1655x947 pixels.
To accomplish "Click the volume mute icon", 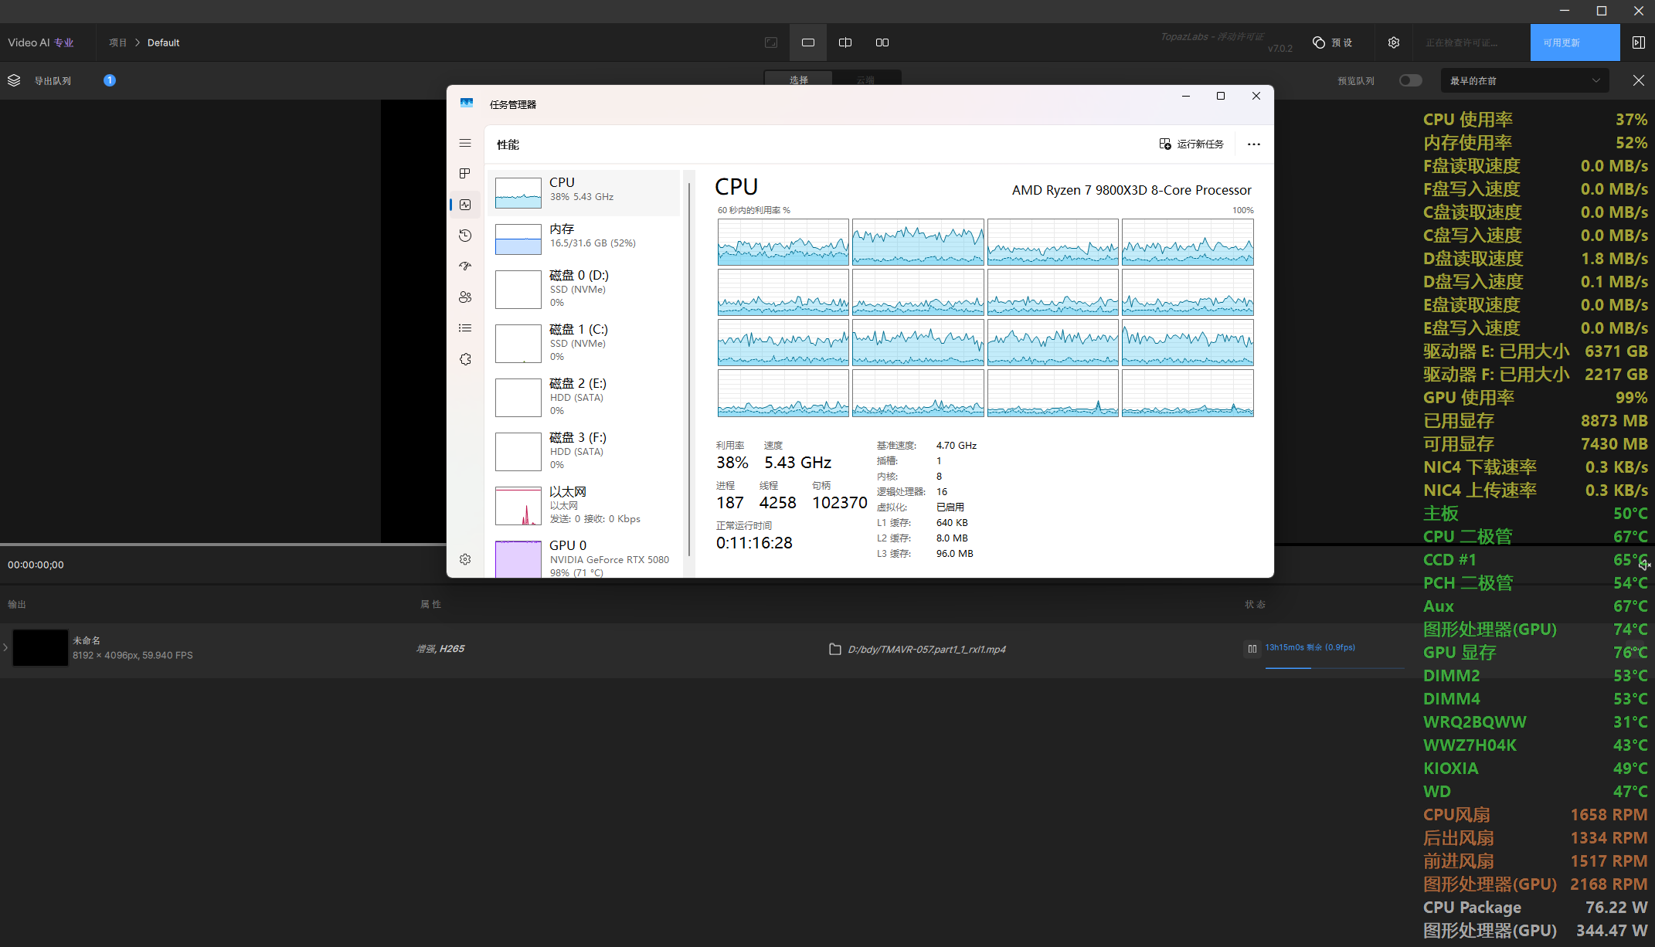I will coord(1644,565).
